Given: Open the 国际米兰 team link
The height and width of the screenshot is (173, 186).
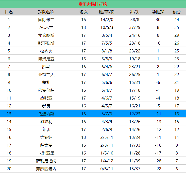Looking at the screenshot, I should point(46,20).
